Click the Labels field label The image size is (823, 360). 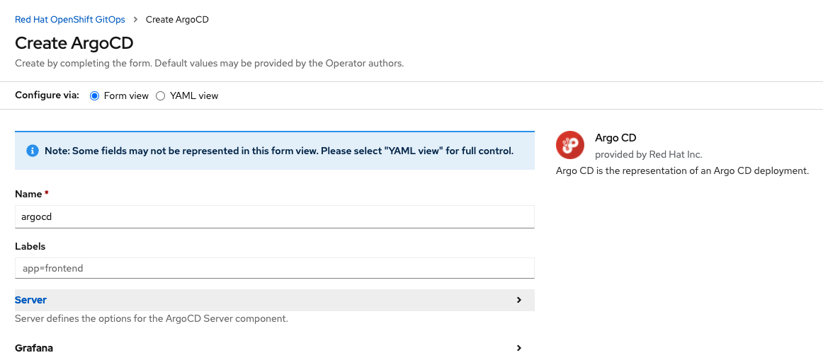(x=30, y=246)
